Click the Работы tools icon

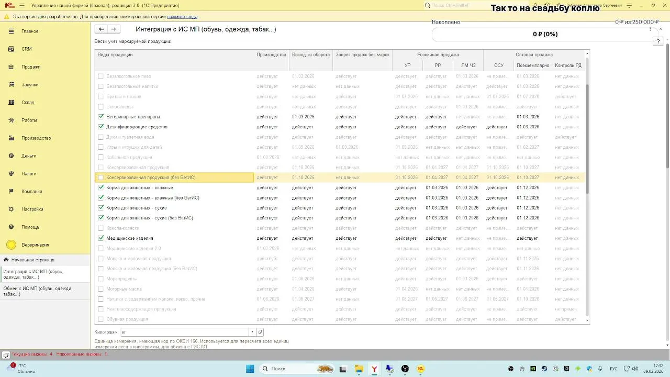[11, 120]
